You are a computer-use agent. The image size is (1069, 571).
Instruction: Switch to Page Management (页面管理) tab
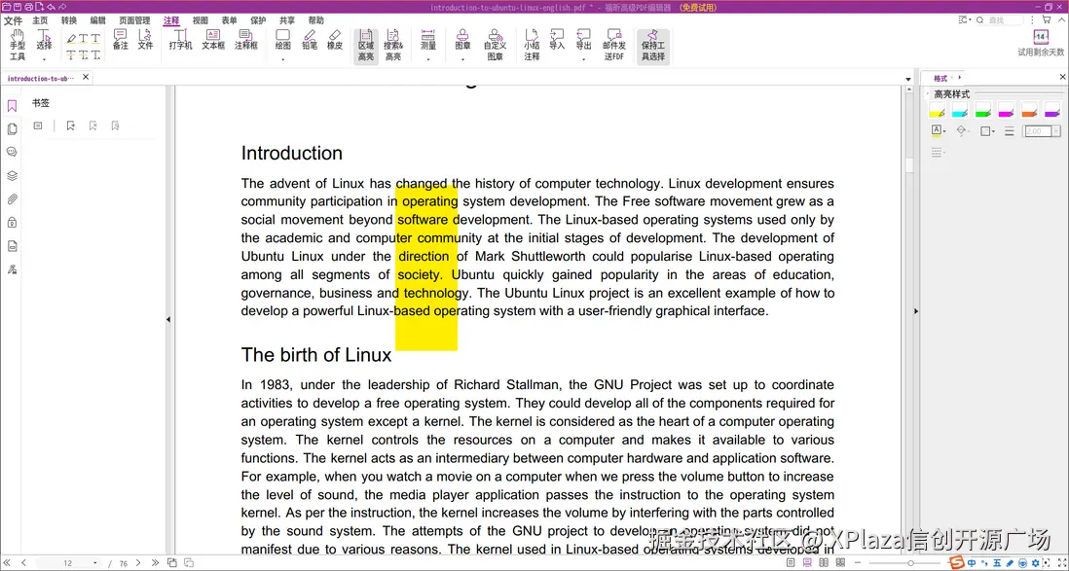(134, 20)
